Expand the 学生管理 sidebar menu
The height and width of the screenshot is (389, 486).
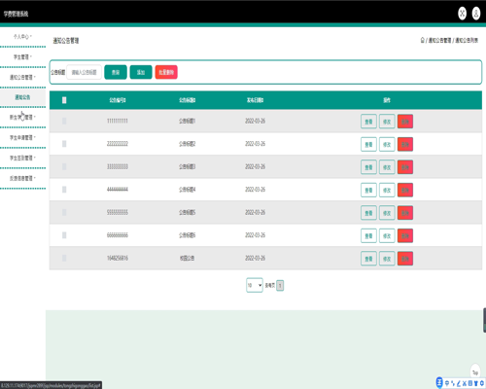22,57
